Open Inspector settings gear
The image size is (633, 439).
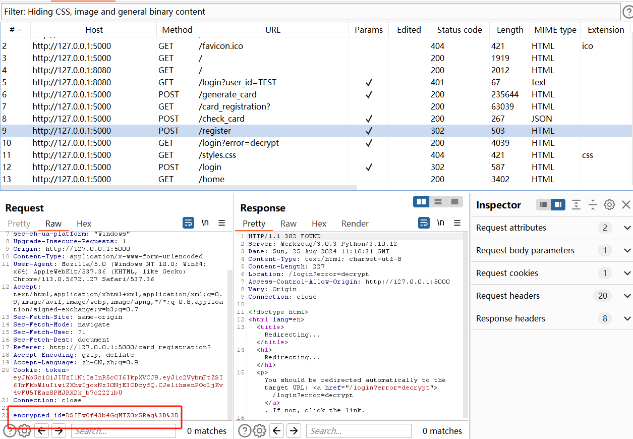click(609, 204)
